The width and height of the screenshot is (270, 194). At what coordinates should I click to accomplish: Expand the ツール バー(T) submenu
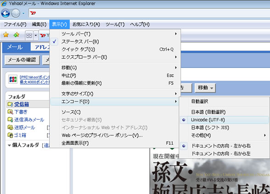tap(115, 34)
